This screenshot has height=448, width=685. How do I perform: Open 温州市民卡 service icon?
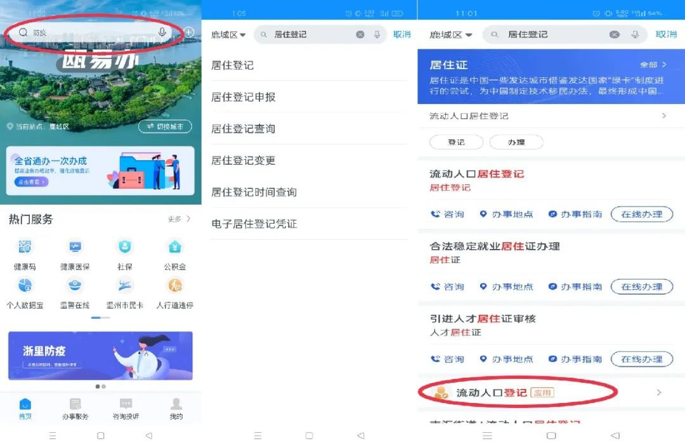click(125, 293)
